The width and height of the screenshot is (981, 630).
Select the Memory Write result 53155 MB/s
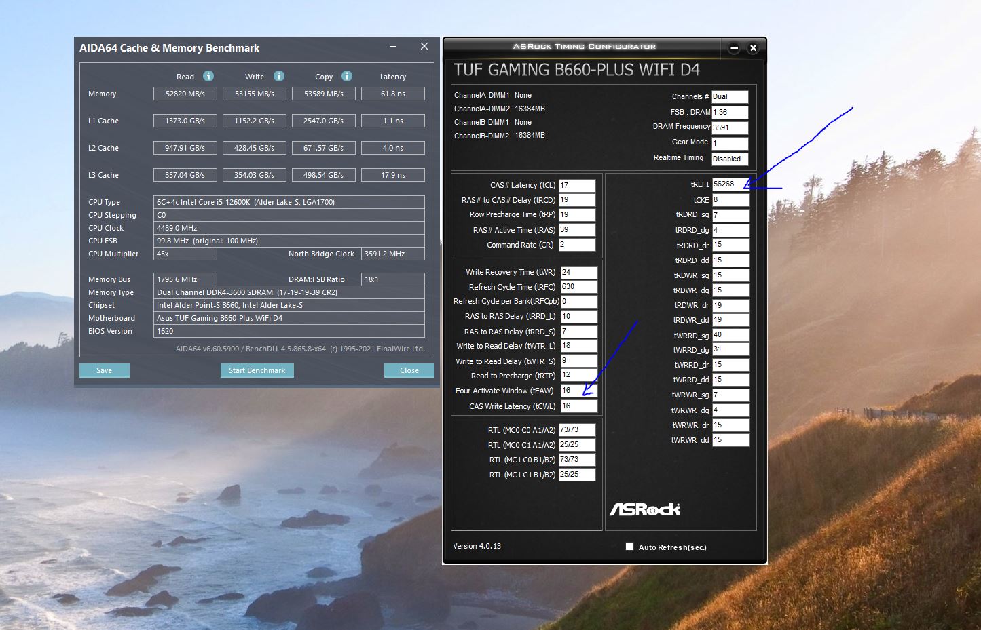coord(255,94)
